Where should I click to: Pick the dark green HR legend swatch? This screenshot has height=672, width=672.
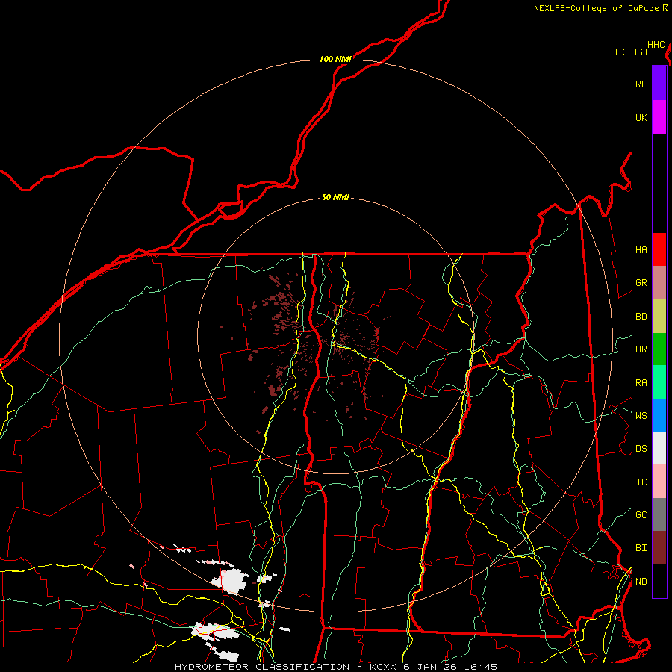pos(659,349)
